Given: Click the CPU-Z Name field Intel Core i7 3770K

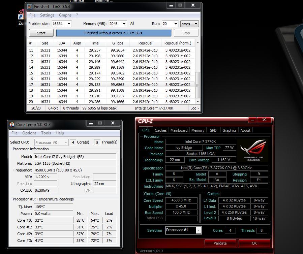Looking at the screenshot, I should (x=201, y=141).
